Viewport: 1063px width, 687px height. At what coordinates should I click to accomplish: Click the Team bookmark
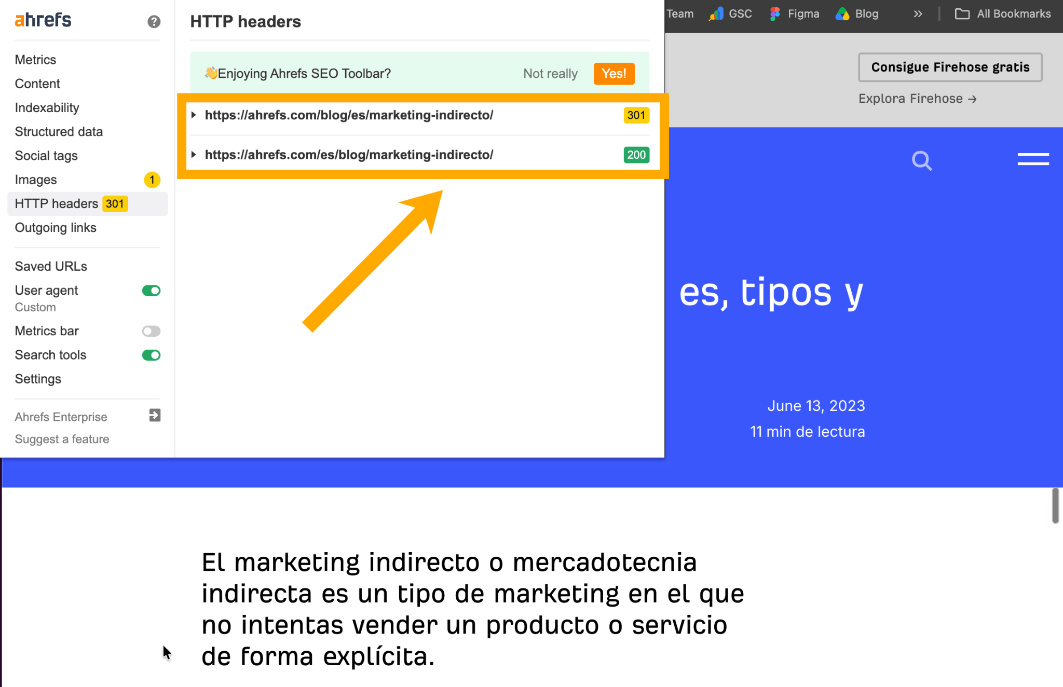(x=679, y=14)
